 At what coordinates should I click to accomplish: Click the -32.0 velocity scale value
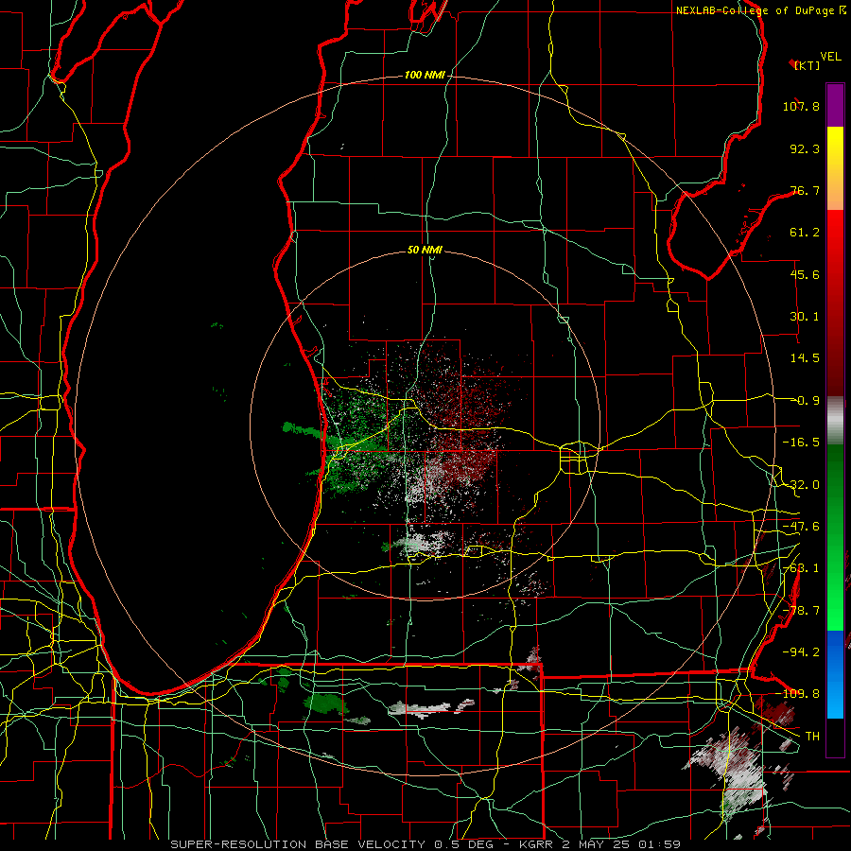click(801, 485)
